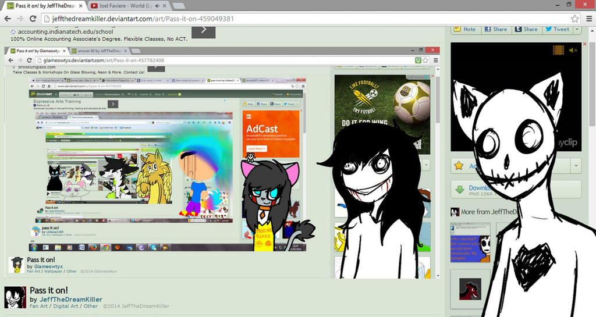Click the arrow button on the Indiana Tech ad
Viewport: 596px width, 317px height.
click(203, 31)
